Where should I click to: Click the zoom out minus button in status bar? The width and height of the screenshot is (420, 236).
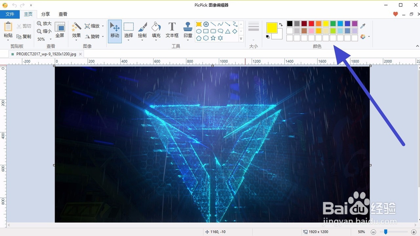[x=373, y=232]
